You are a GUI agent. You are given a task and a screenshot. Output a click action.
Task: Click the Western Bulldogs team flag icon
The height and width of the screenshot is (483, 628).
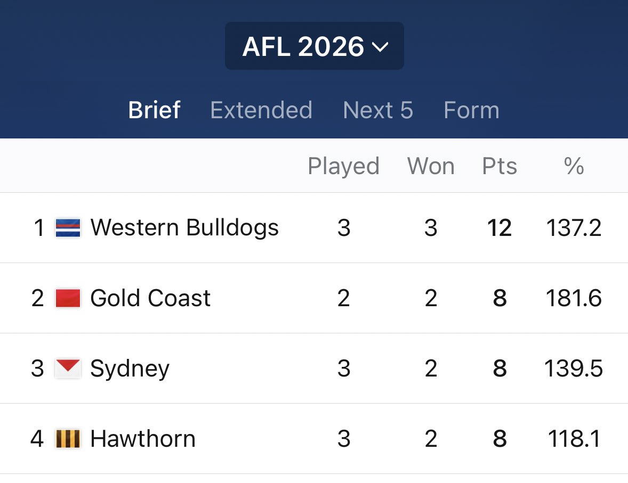[x=68, y=228]
